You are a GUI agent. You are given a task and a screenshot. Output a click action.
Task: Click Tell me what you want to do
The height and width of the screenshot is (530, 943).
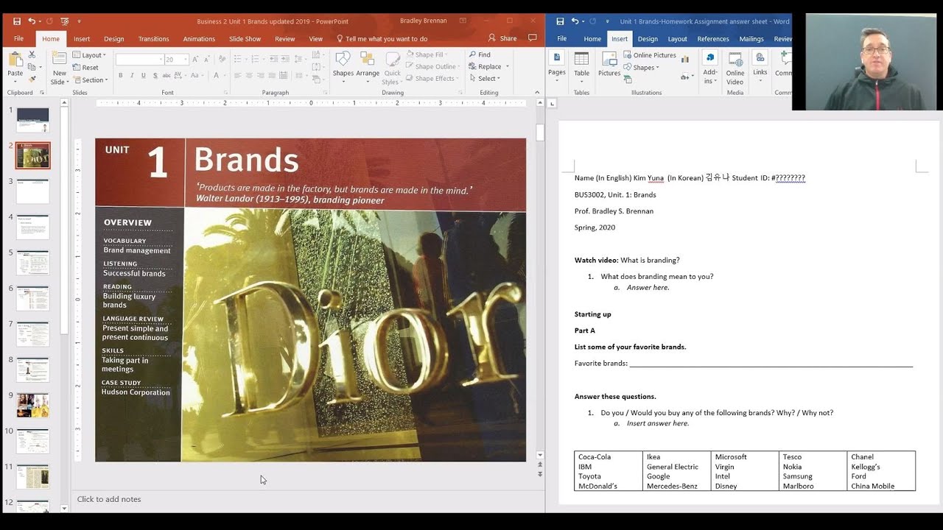[x=382, y=39]
